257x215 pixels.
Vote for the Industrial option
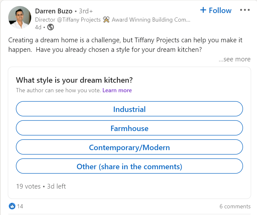(x=129, y=109)
